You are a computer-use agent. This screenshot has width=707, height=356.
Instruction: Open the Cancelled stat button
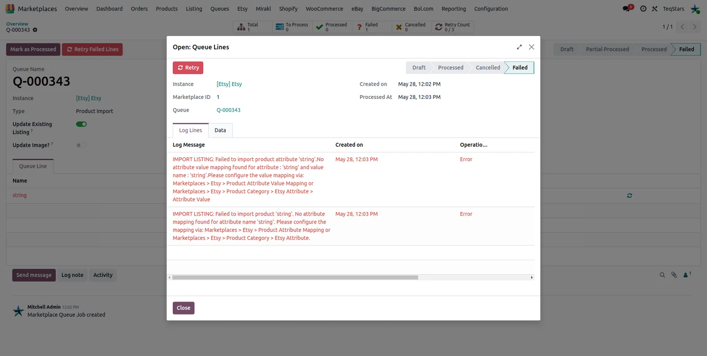point(412,27)
